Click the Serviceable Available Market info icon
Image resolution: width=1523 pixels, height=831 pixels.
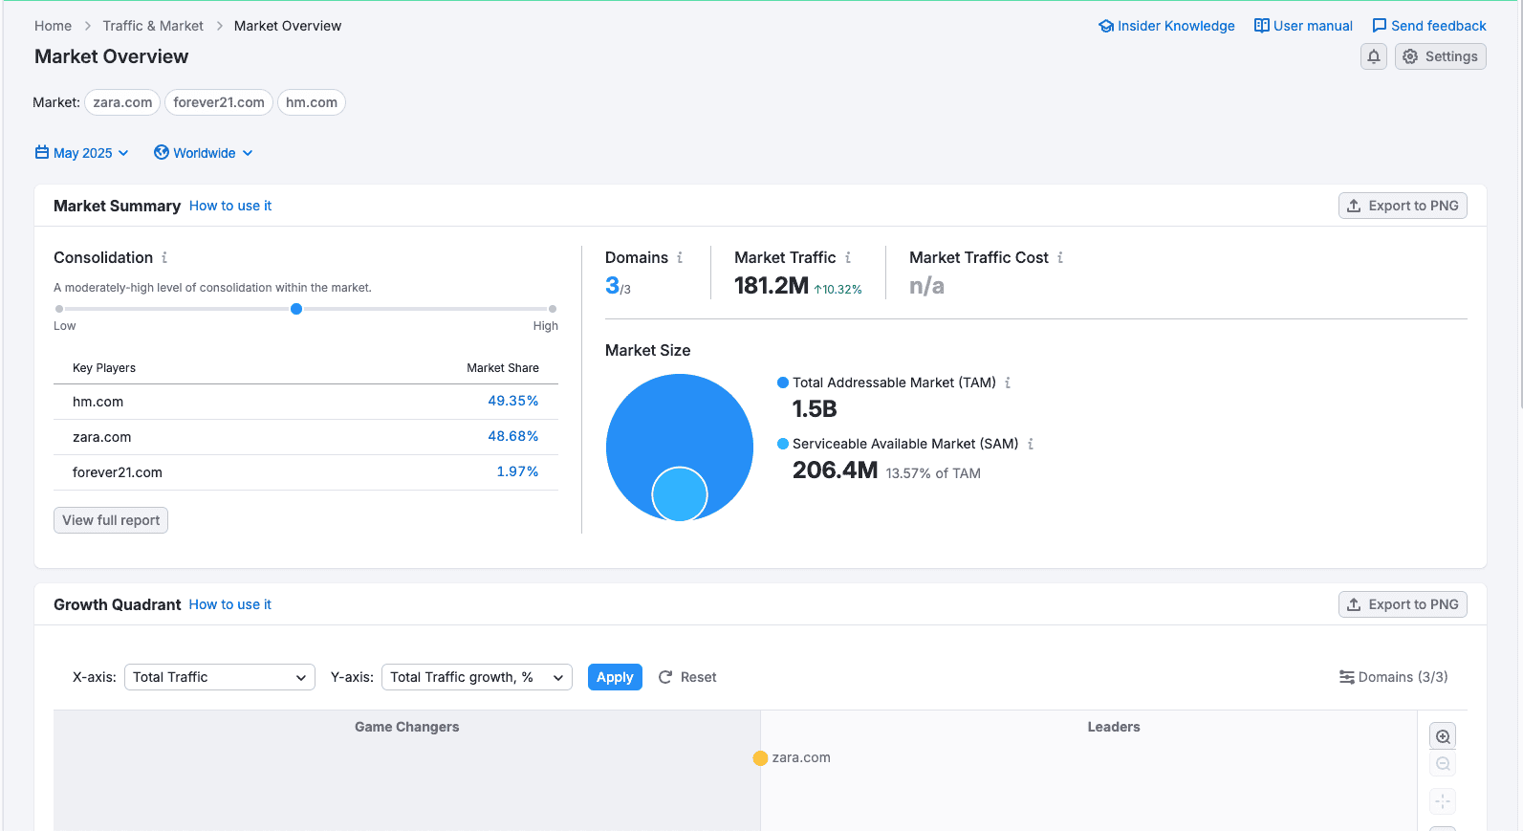click(x=1031, y=444)
